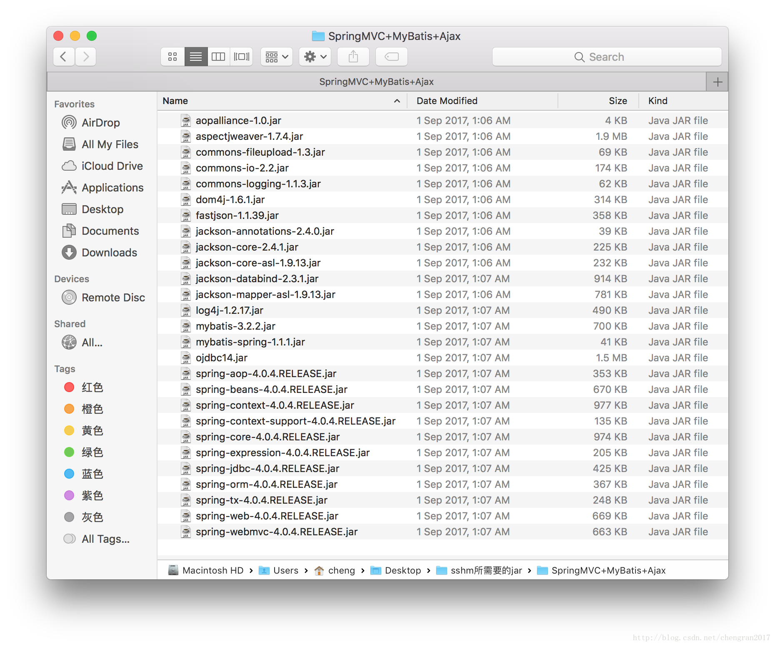The width and height of the screenshot is (775, 646).
Task: Select the SpringMVC+MyBatis+Ajax tab
Action: coord(377,82)
